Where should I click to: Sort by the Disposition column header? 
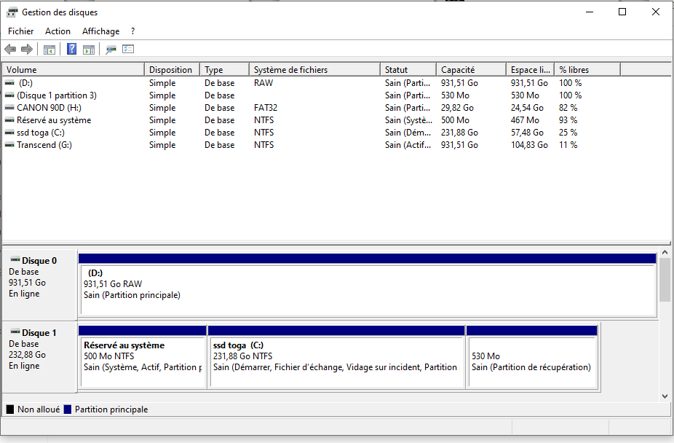172,70
